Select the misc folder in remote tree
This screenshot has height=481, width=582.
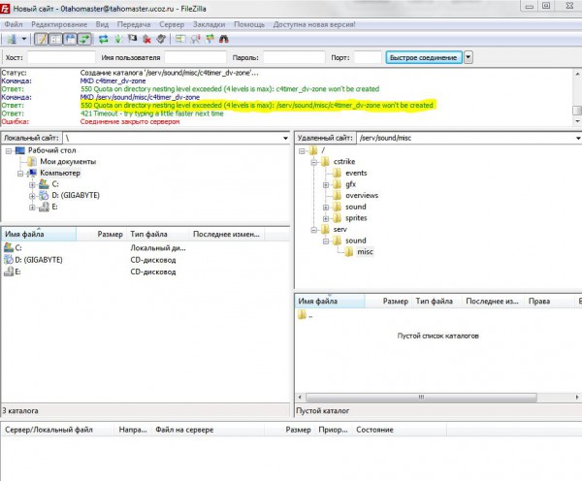[365, 252]
